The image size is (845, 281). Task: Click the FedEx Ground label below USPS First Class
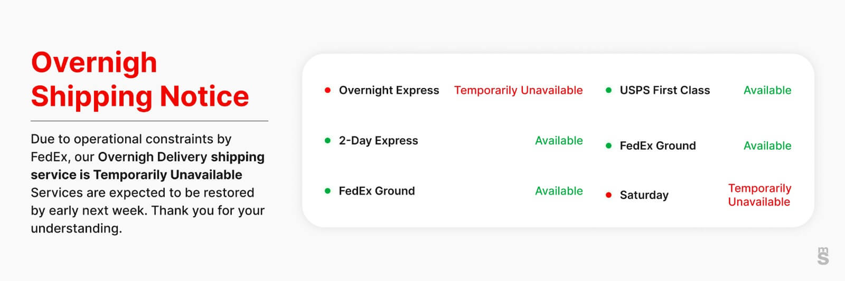point(658,146)
